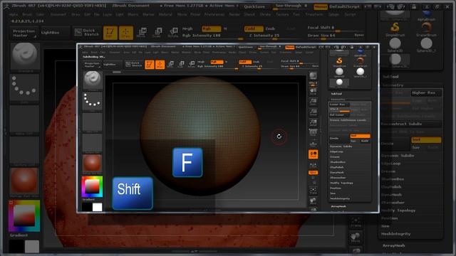Select EraserBrush tool in front window
Screen dimensions: 456x256
[x=360, y=62]
